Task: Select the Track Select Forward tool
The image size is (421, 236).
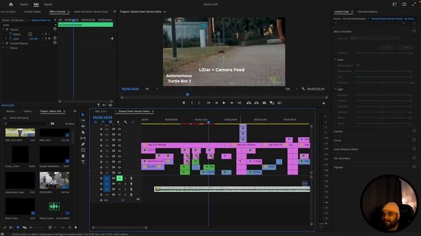Action: [x=83, y=121]
